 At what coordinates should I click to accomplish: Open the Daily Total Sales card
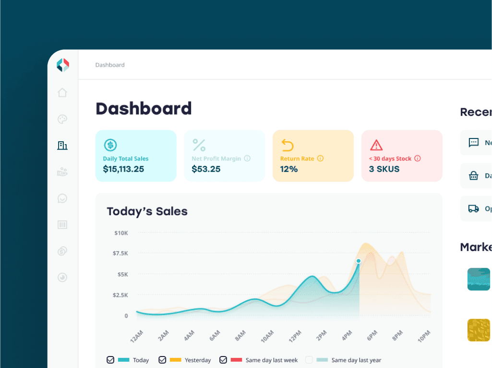[136, 156]
